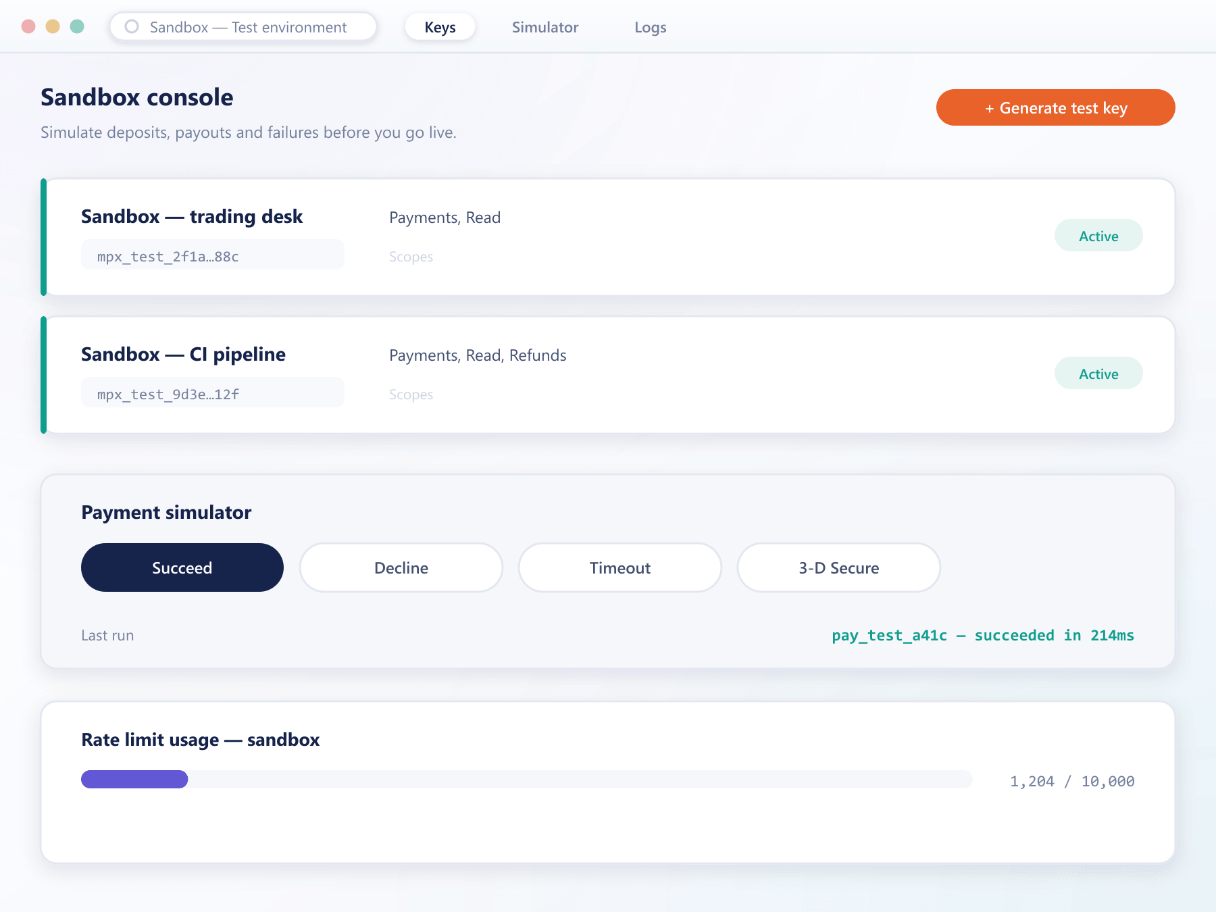Open the Logs tab
Viewport: 1216px width, 912px height.
pos(651,27)
